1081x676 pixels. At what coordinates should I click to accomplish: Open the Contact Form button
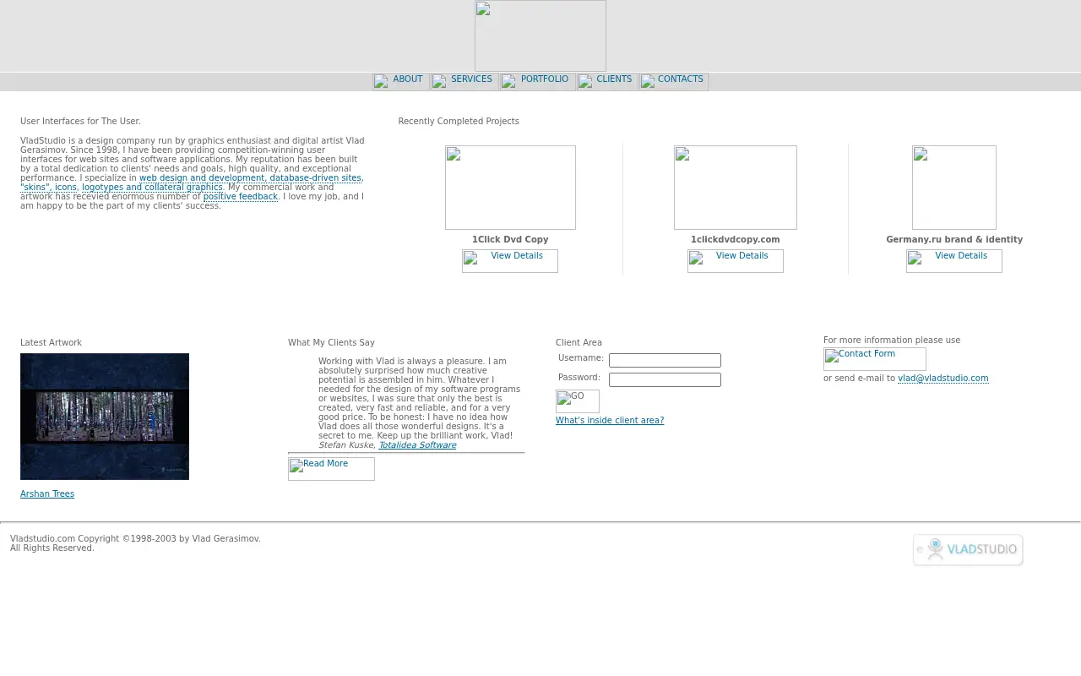[875, 359]
